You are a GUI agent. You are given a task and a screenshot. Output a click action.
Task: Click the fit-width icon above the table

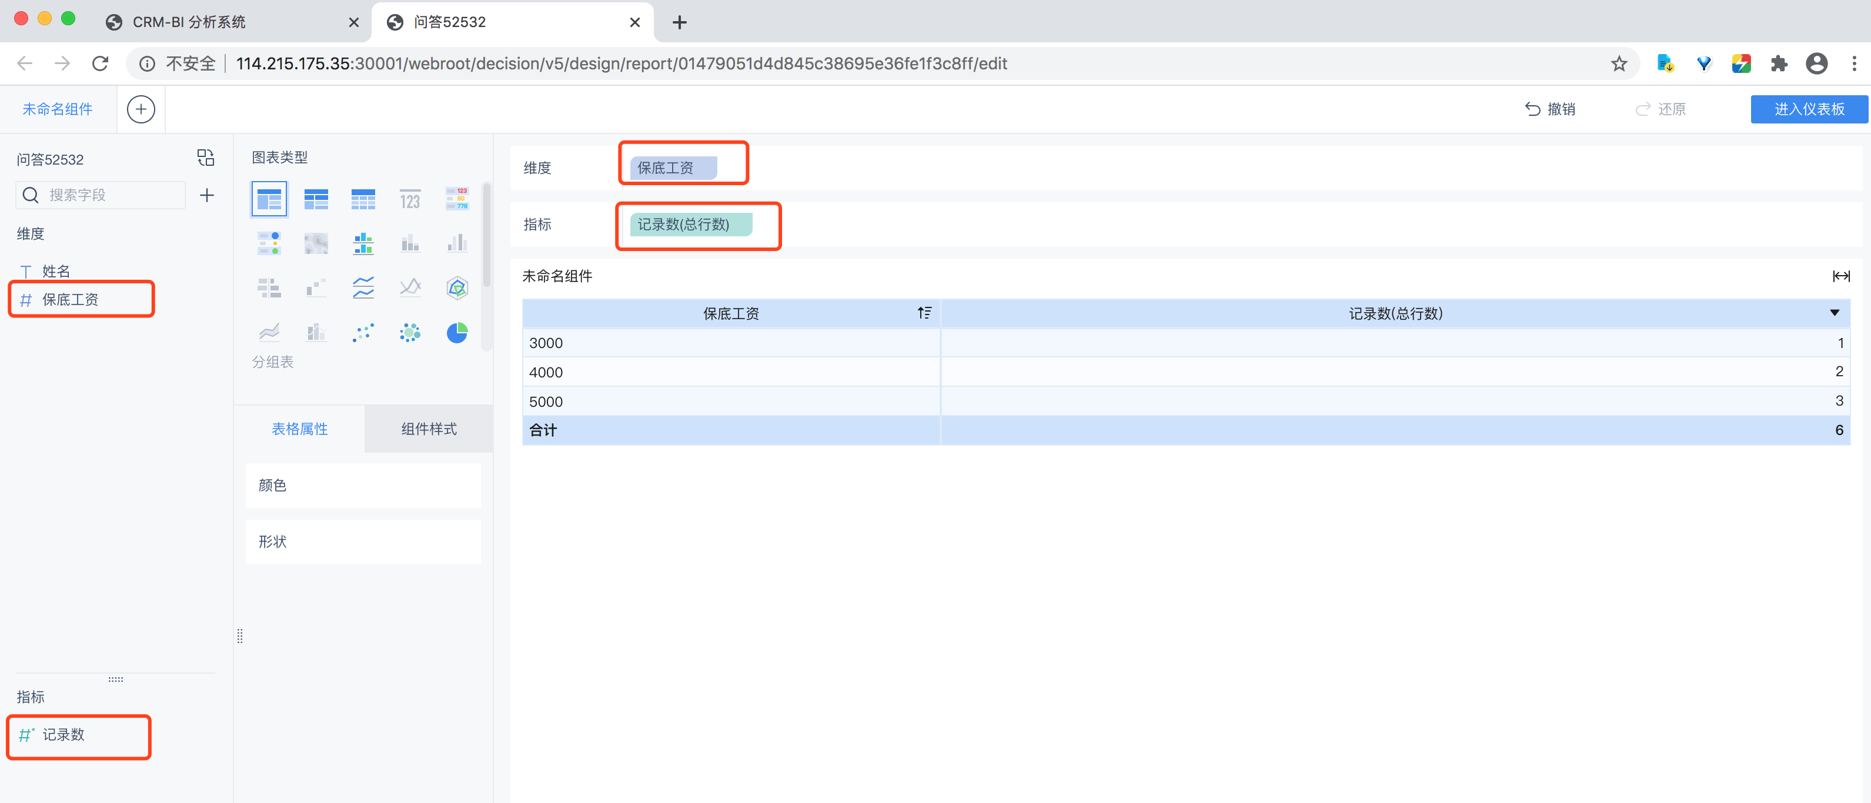pos(1840,276)
